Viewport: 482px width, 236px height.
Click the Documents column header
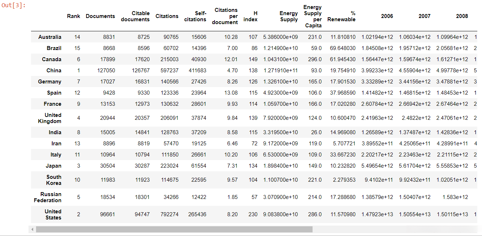[x=101, y=16]
